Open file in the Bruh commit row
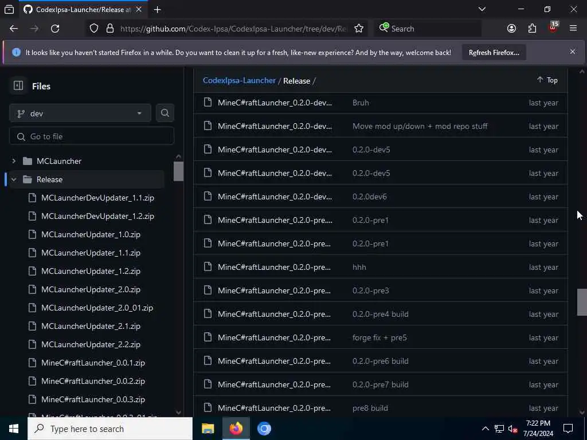 [x=275, y=103]
